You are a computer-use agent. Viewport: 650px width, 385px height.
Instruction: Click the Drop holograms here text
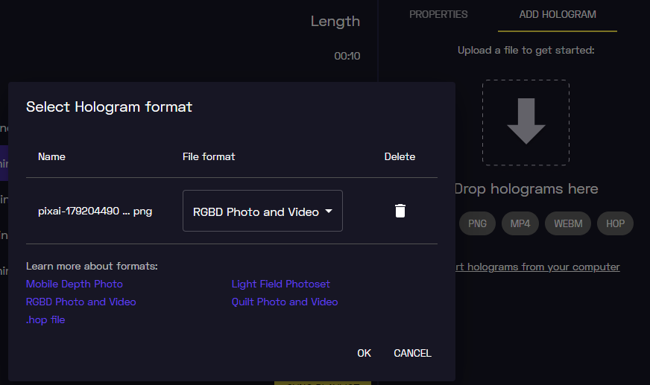click(x=526, y=188)
